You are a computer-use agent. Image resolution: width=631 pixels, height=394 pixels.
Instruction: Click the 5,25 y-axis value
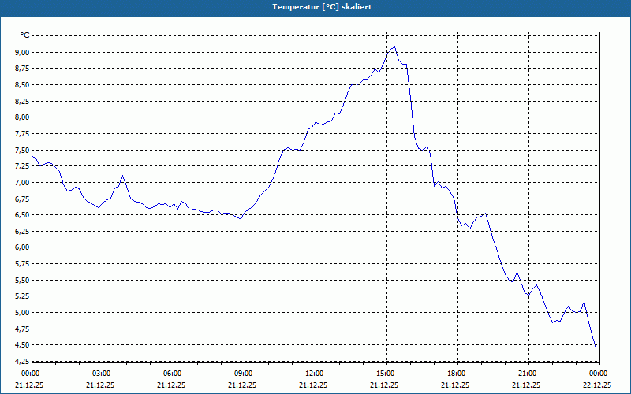pyautogui.click(x=23, y=296)
